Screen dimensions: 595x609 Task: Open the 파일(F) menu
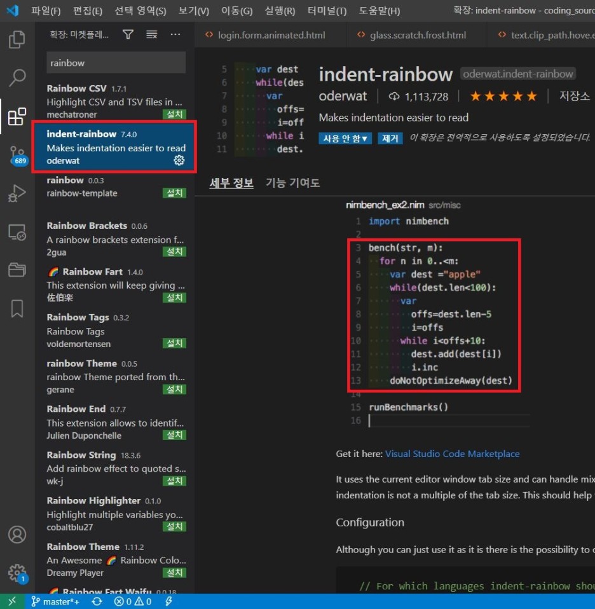click(46, 10)
